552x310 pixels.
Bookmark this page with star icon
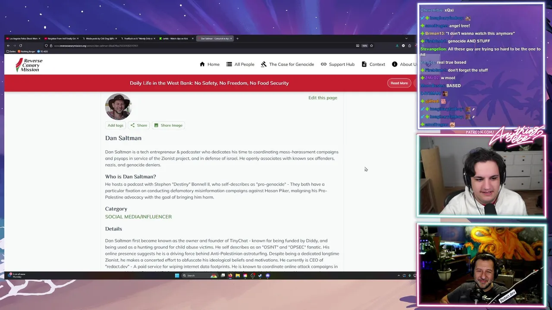click(371, 46)
